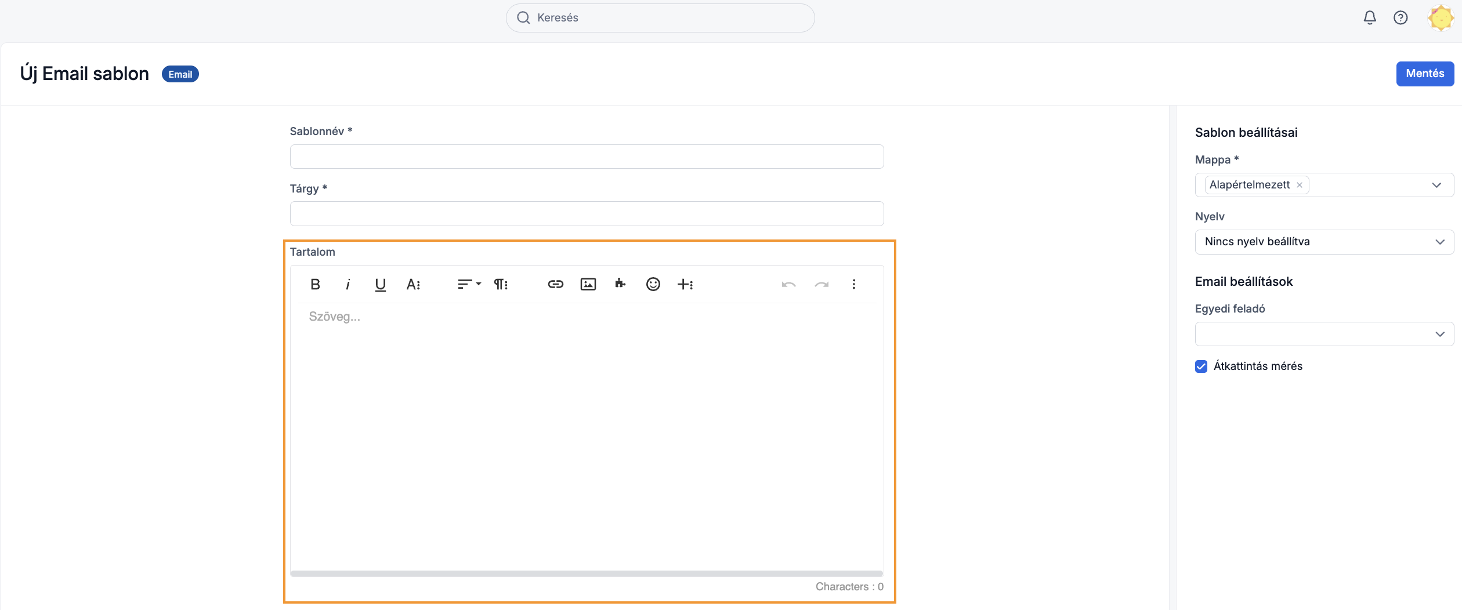This screenshot has height=610, width=1462.
Task: Underline the selected text
Action: click(380, 284)
